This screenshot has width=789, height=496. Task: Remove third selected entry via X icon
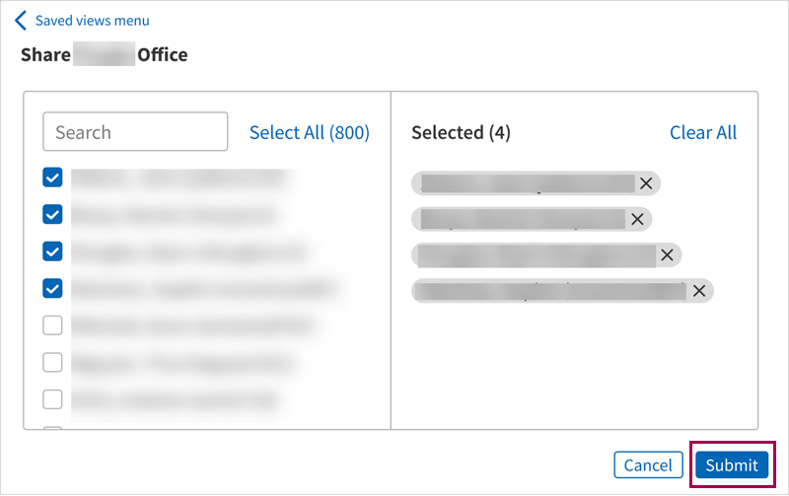(667, 254)
